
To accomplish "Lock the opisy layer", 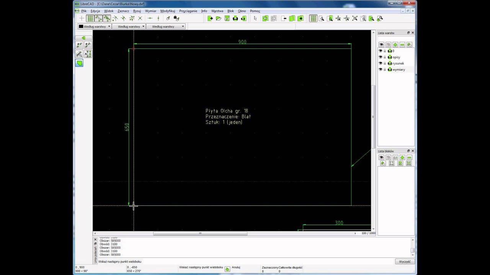I will [385, 57].
